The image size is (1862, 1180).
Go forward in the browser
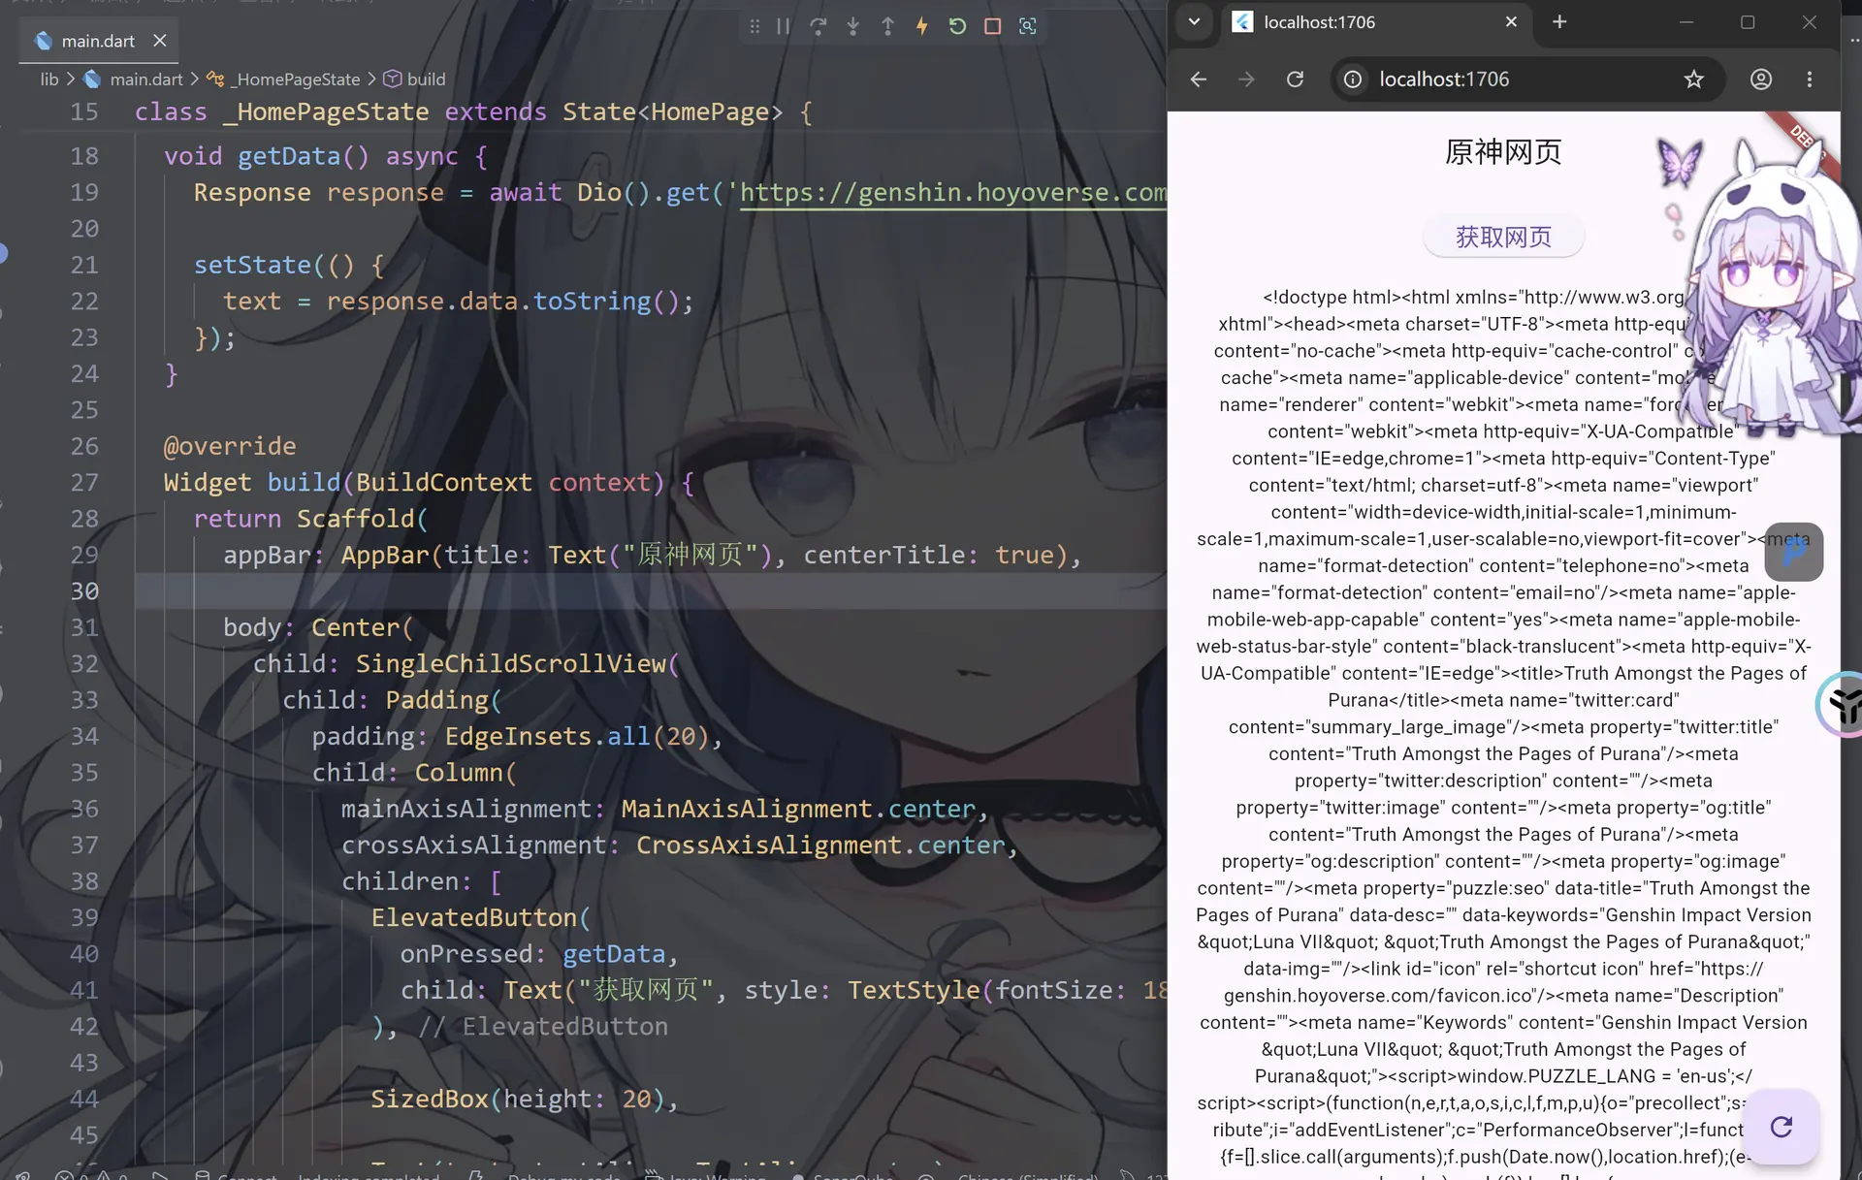click(1246, 80)
